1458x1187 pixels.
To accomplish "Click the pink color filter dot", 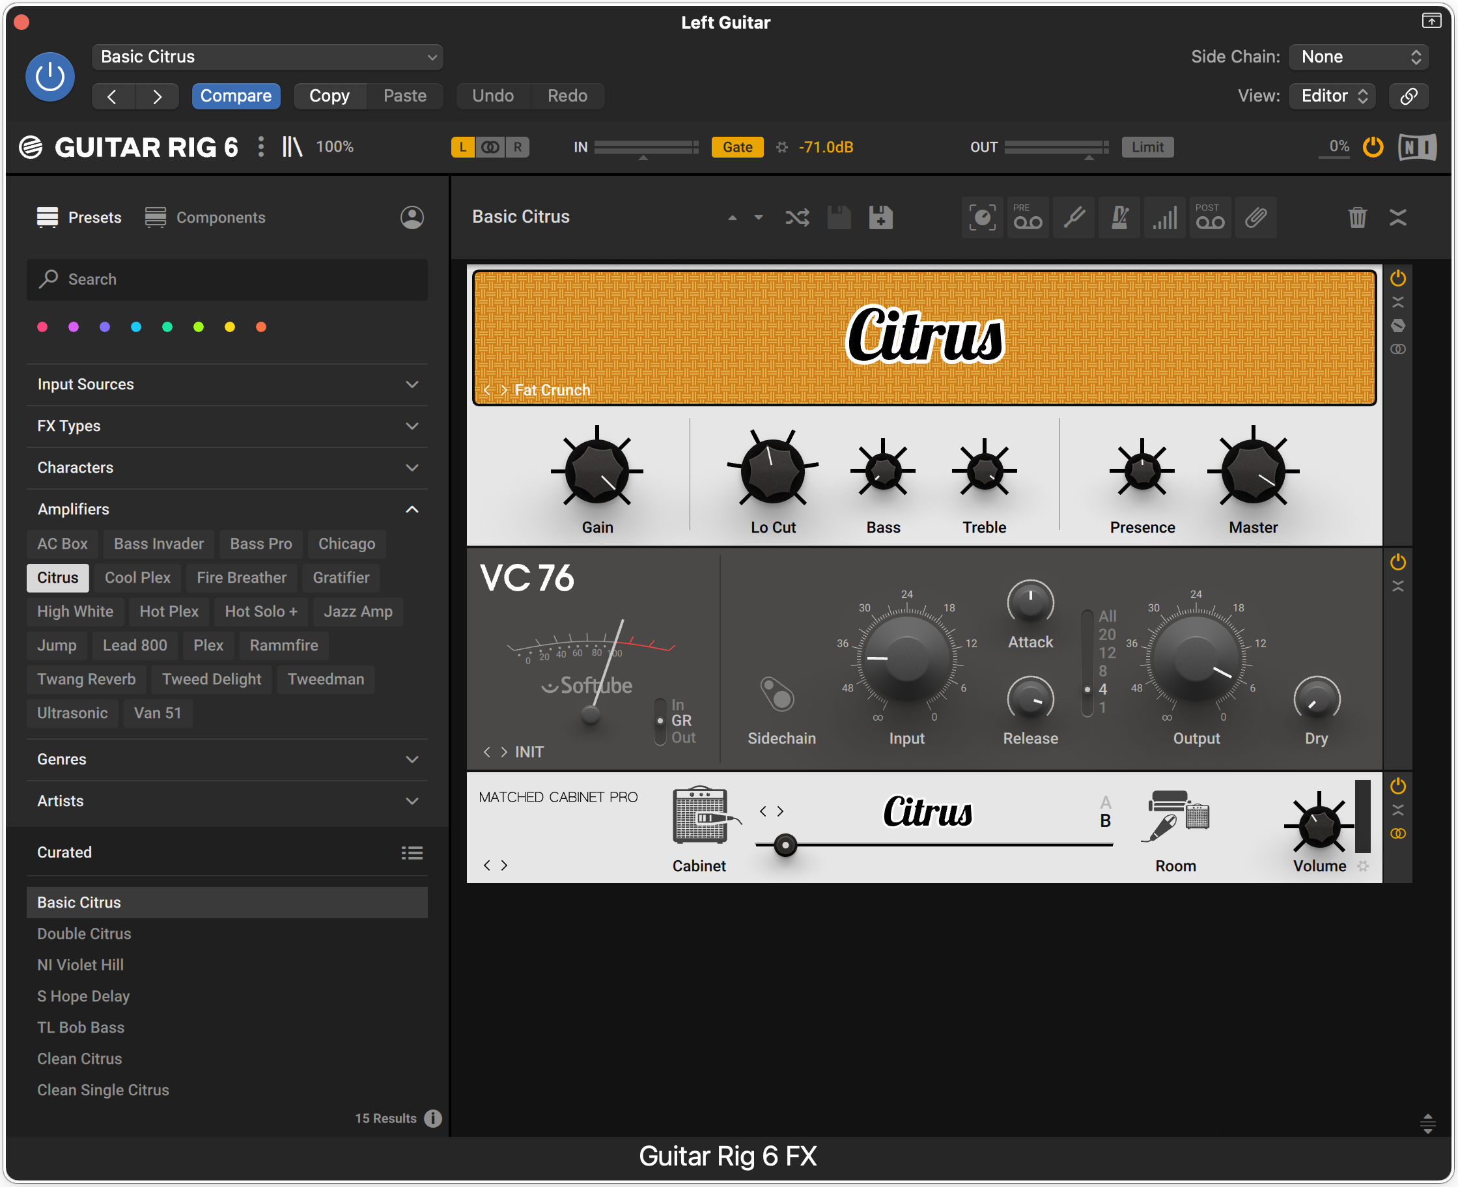I will (x=42, y=327).
